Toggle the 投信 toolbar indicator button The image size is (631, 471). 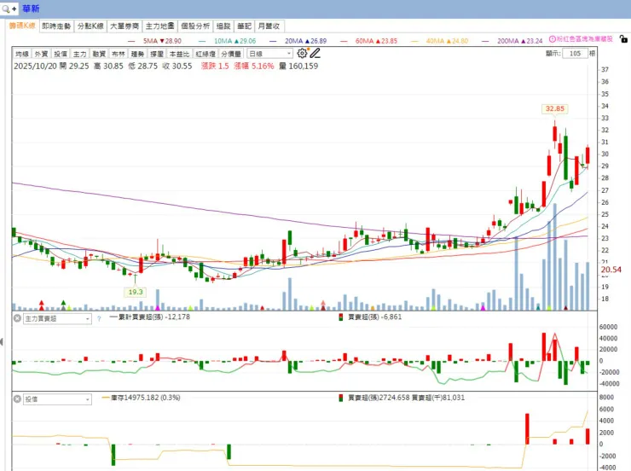pyautogui.click(x=61, y=54)
